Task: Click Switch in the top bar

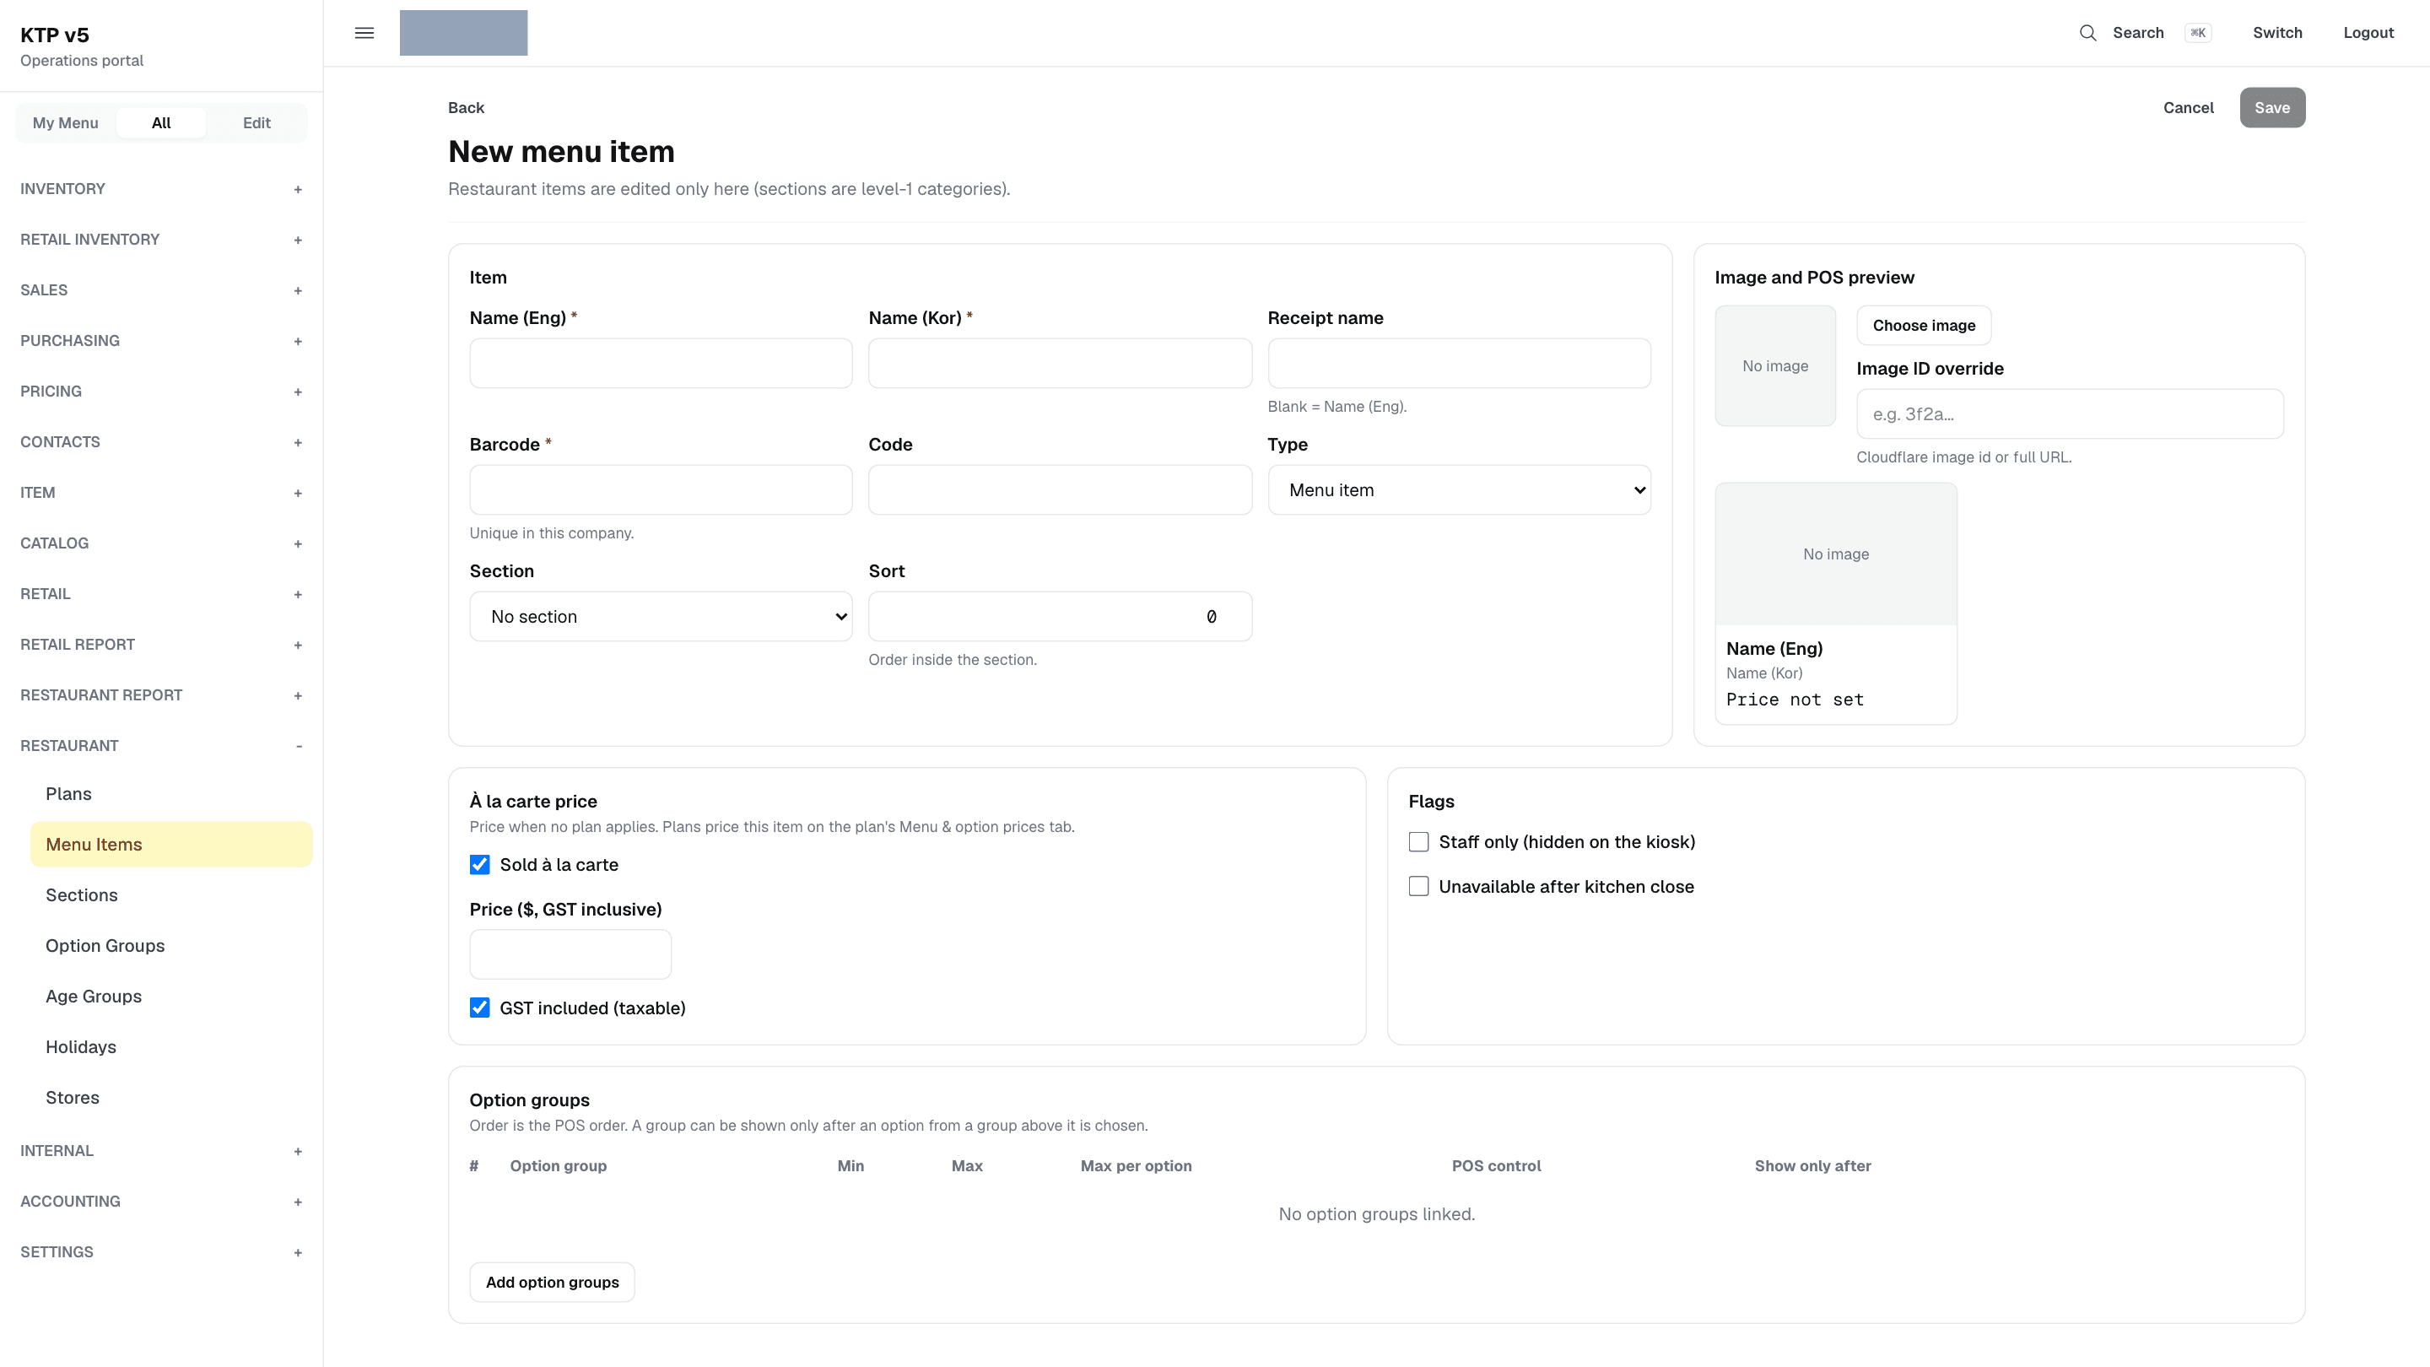Action: coord(2277,33)
